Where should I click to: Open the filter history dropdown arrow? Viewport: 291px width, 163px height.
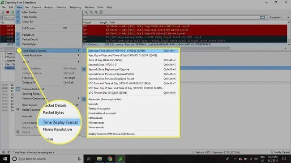[267, 17]
